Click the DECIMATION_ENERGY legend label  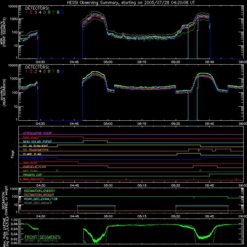pyautogui.click(x=40, y=191)
